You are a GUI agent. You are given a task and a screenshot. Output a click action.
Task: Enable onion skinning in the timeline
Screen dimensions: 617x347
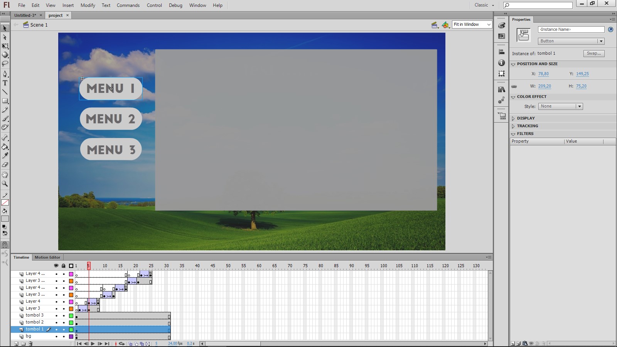[x=130, y=344]
